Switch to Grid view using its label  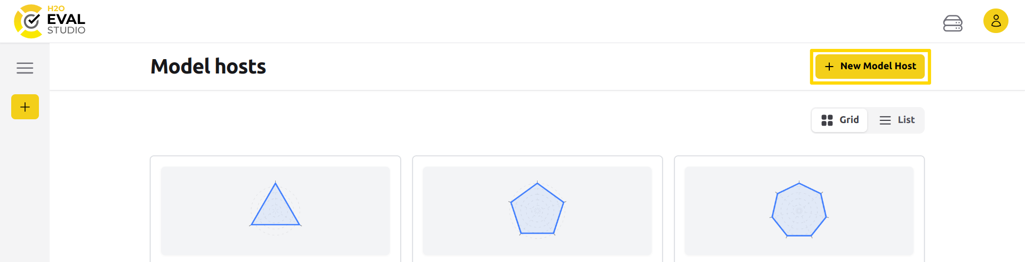[849, 120]
